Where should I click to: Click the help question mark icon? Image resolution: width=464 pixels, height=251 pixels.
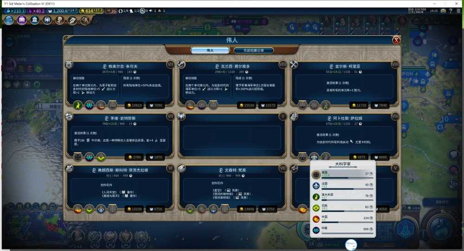click(451, 11)
